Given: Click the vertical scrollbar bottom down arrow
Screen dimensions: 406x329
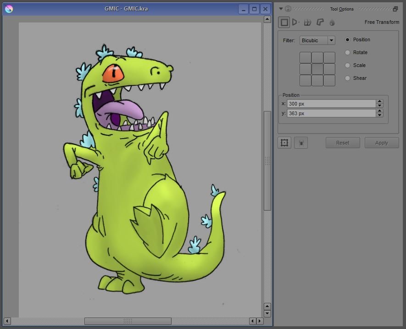Looking at the screenshot, I should pos(267,313).
